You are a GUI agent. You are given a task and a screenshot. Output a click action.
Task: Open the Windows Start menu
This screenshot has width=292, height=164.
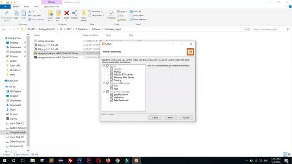(5, 160)
